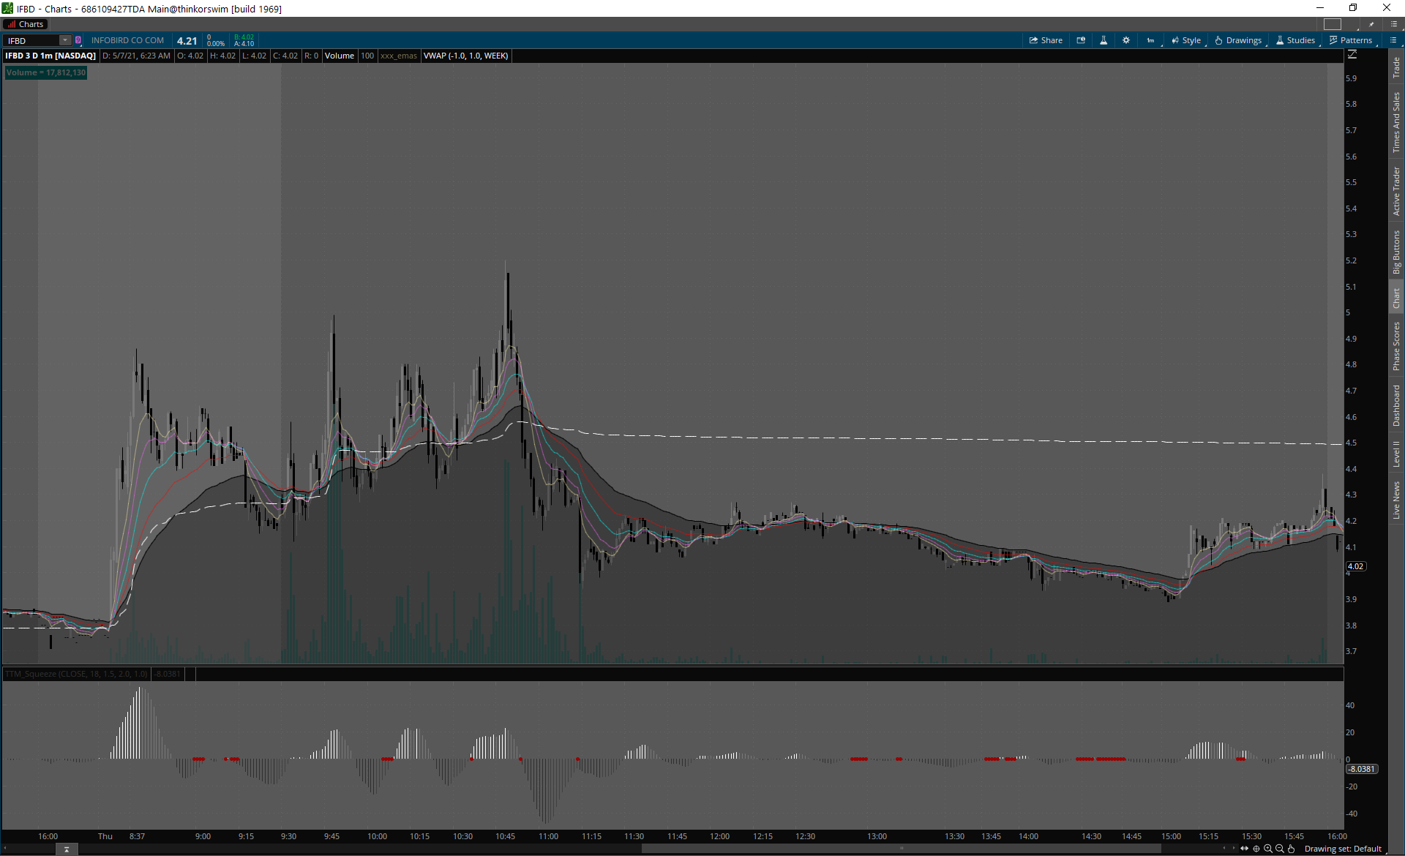
Task: Click the Share button
Action: coord(1046,40)
